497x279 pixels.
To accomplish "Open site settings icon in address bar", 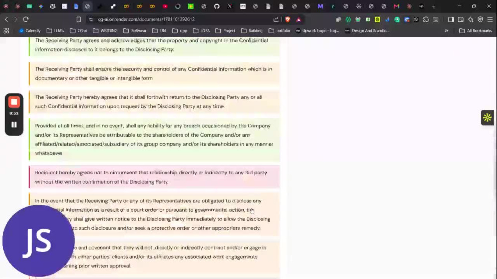I will pyautogui.click(x=91, y=19).
